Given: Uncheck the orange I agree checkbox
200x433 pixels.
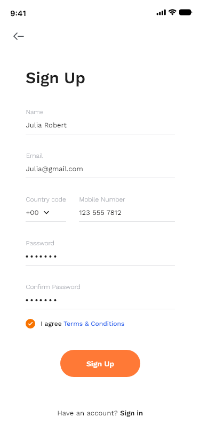Looking at the screenshot, I should click(x=30, y=324).
